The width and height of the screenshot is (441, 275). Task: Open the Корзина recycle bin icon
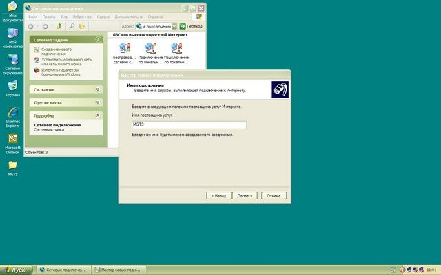12,87
